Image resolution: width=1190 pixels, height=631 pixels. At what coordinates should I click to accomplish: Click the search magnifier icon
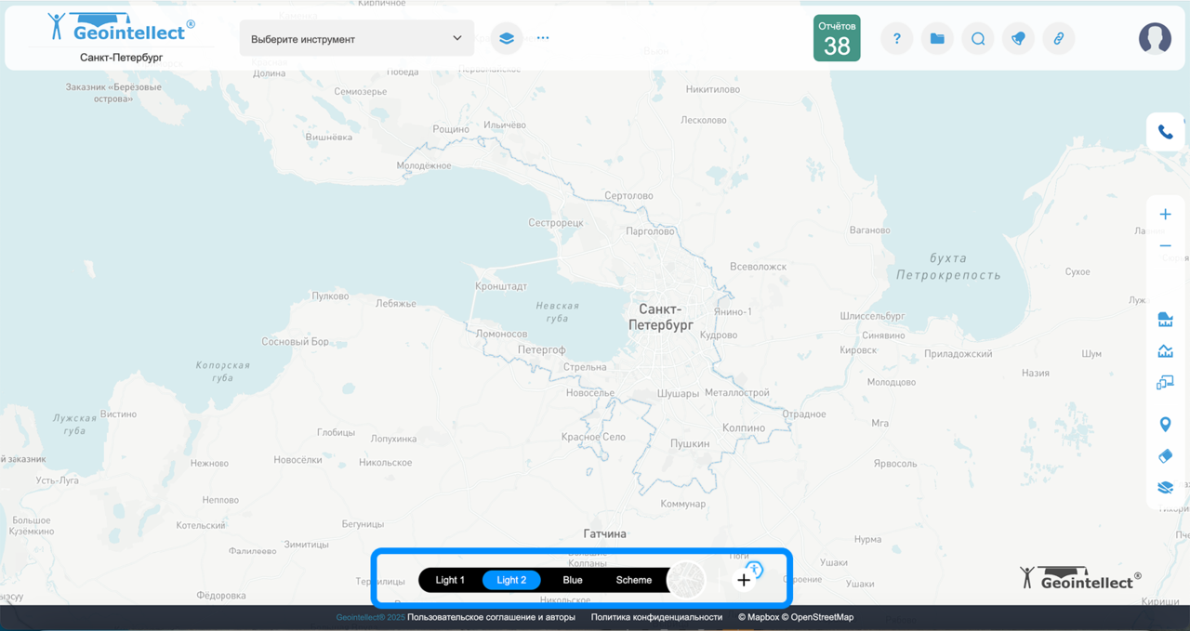point(978,39)
